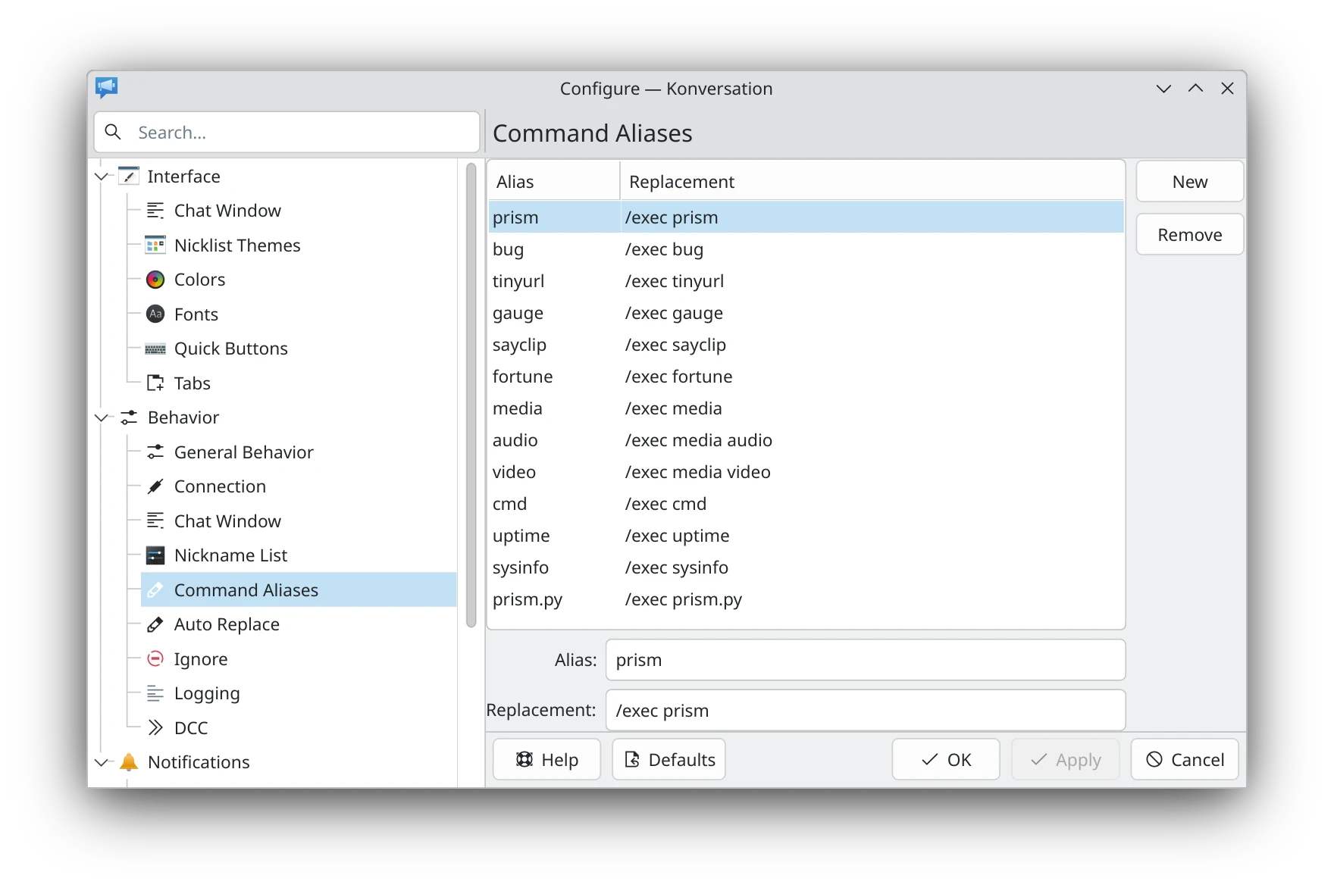This screenshot has height=891, width=1334.
Task: Click the DCC double-arrow icon
Action: (155, 727)
